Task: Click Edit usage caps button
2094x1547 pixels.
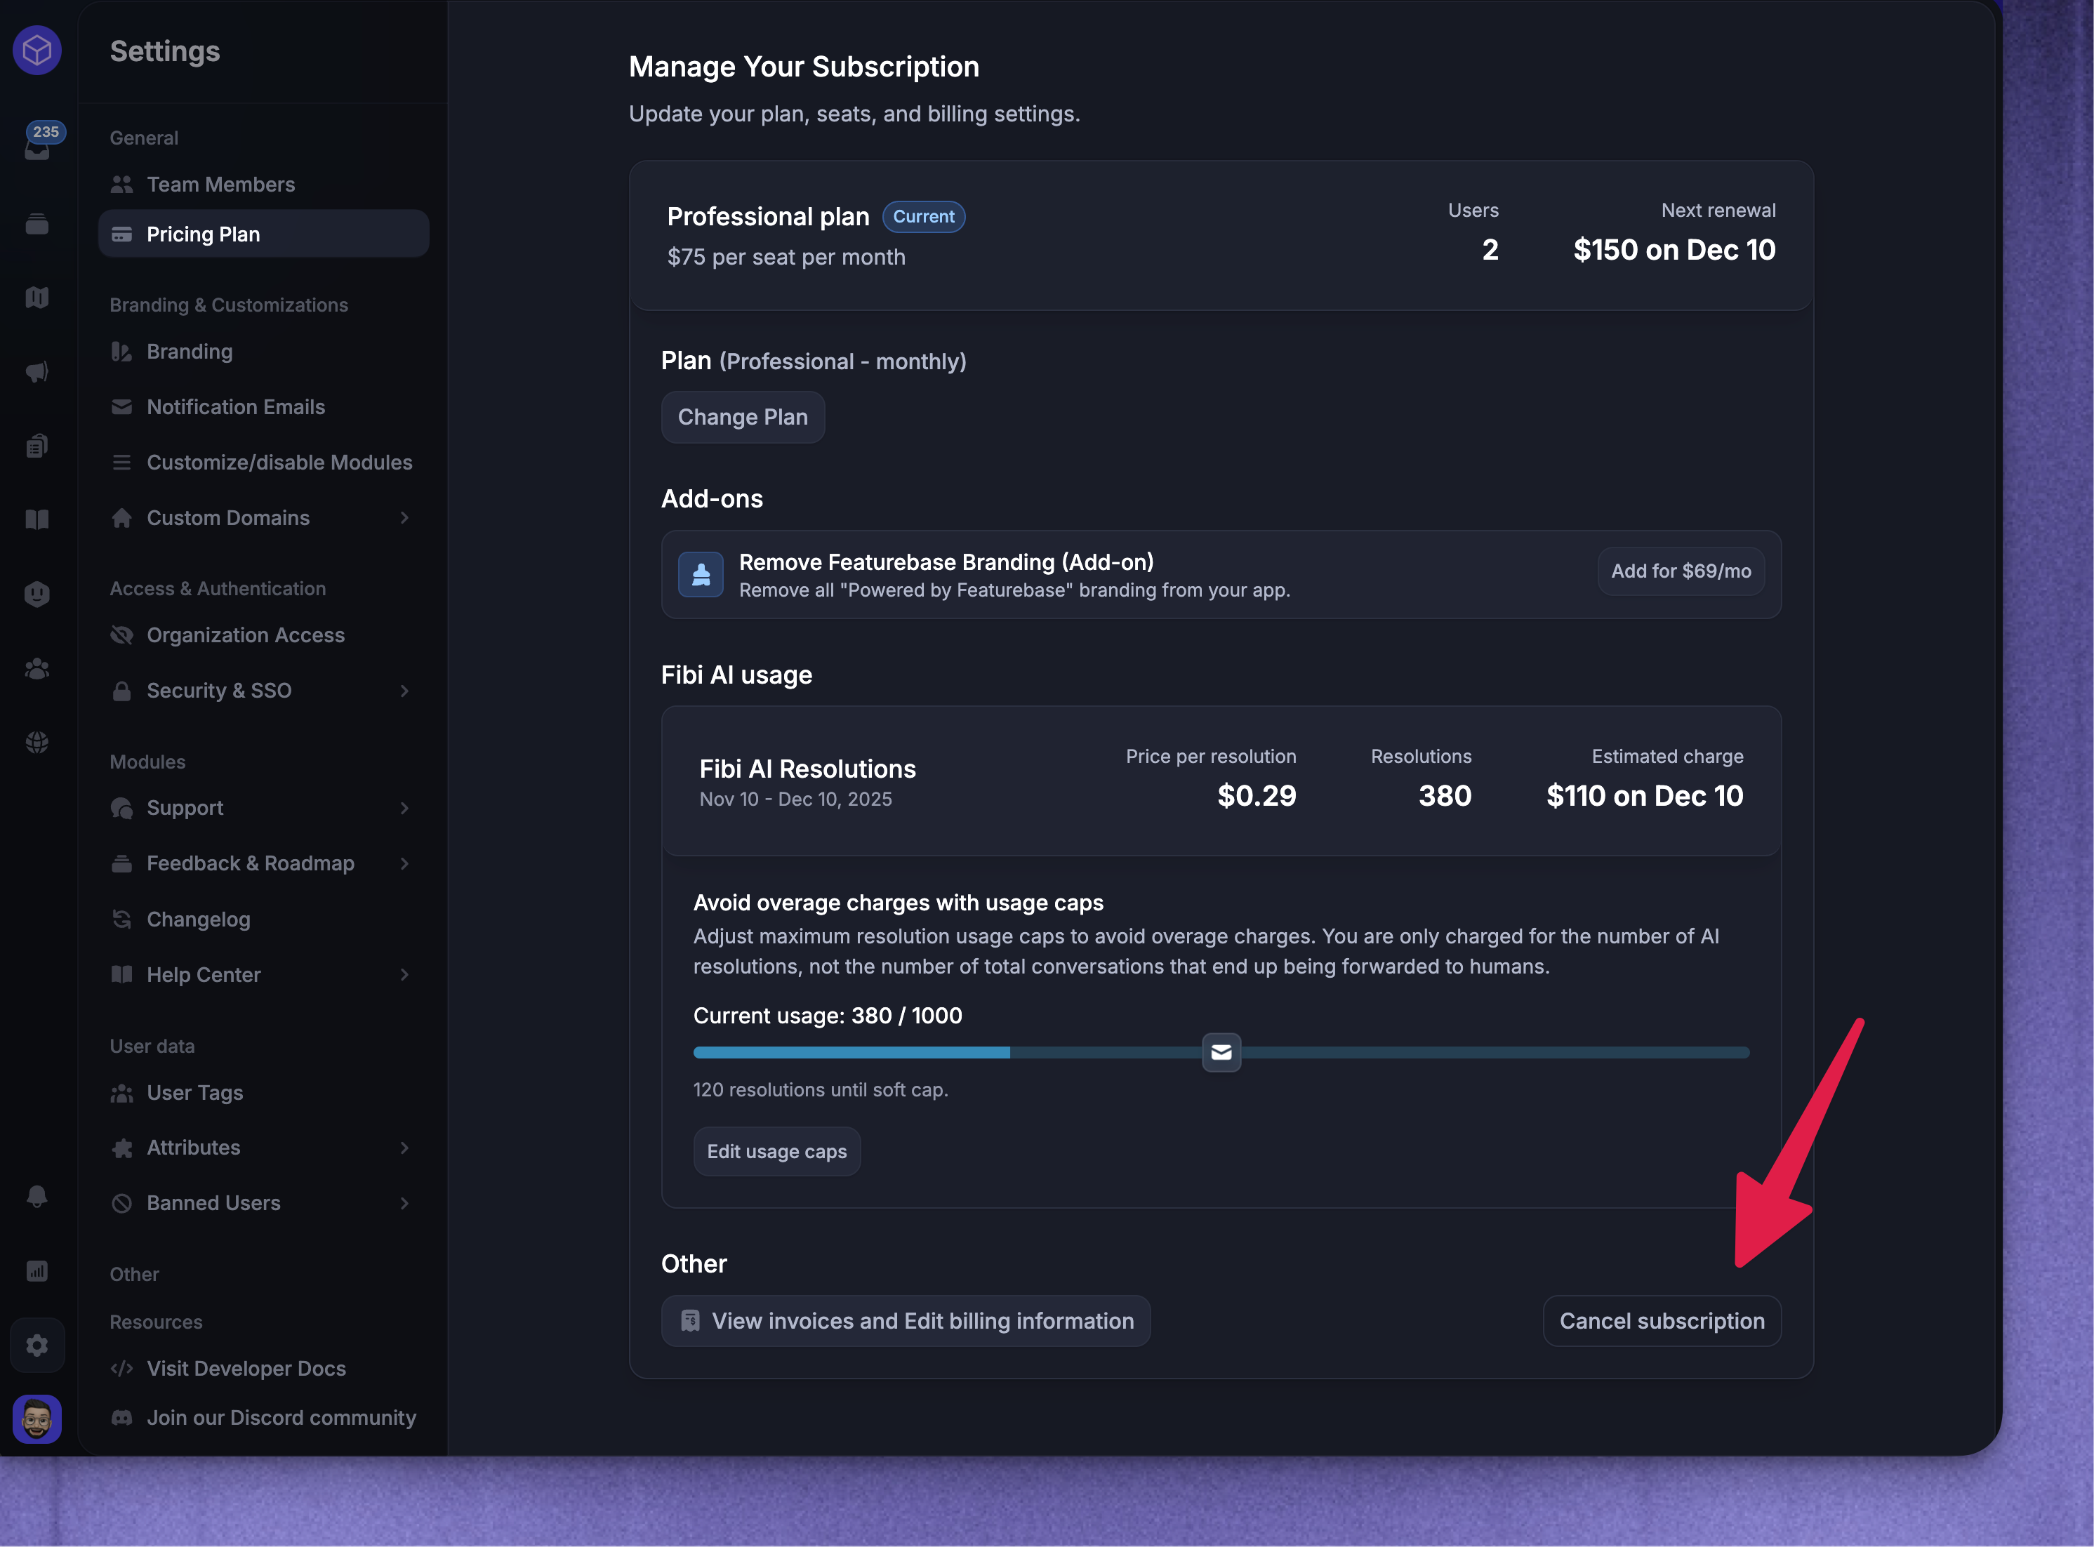Action: click(x=776, y=1152)
